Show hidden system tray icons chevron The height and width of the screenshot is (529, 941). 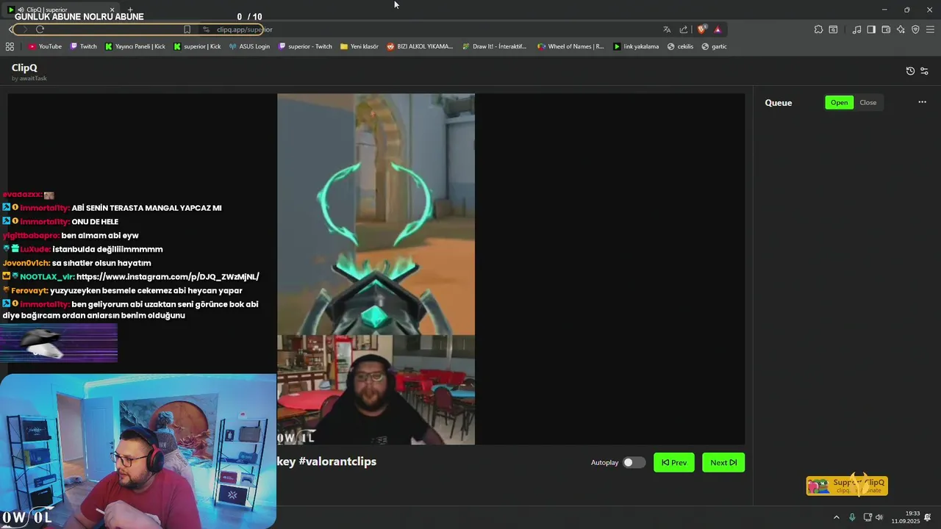836,517
